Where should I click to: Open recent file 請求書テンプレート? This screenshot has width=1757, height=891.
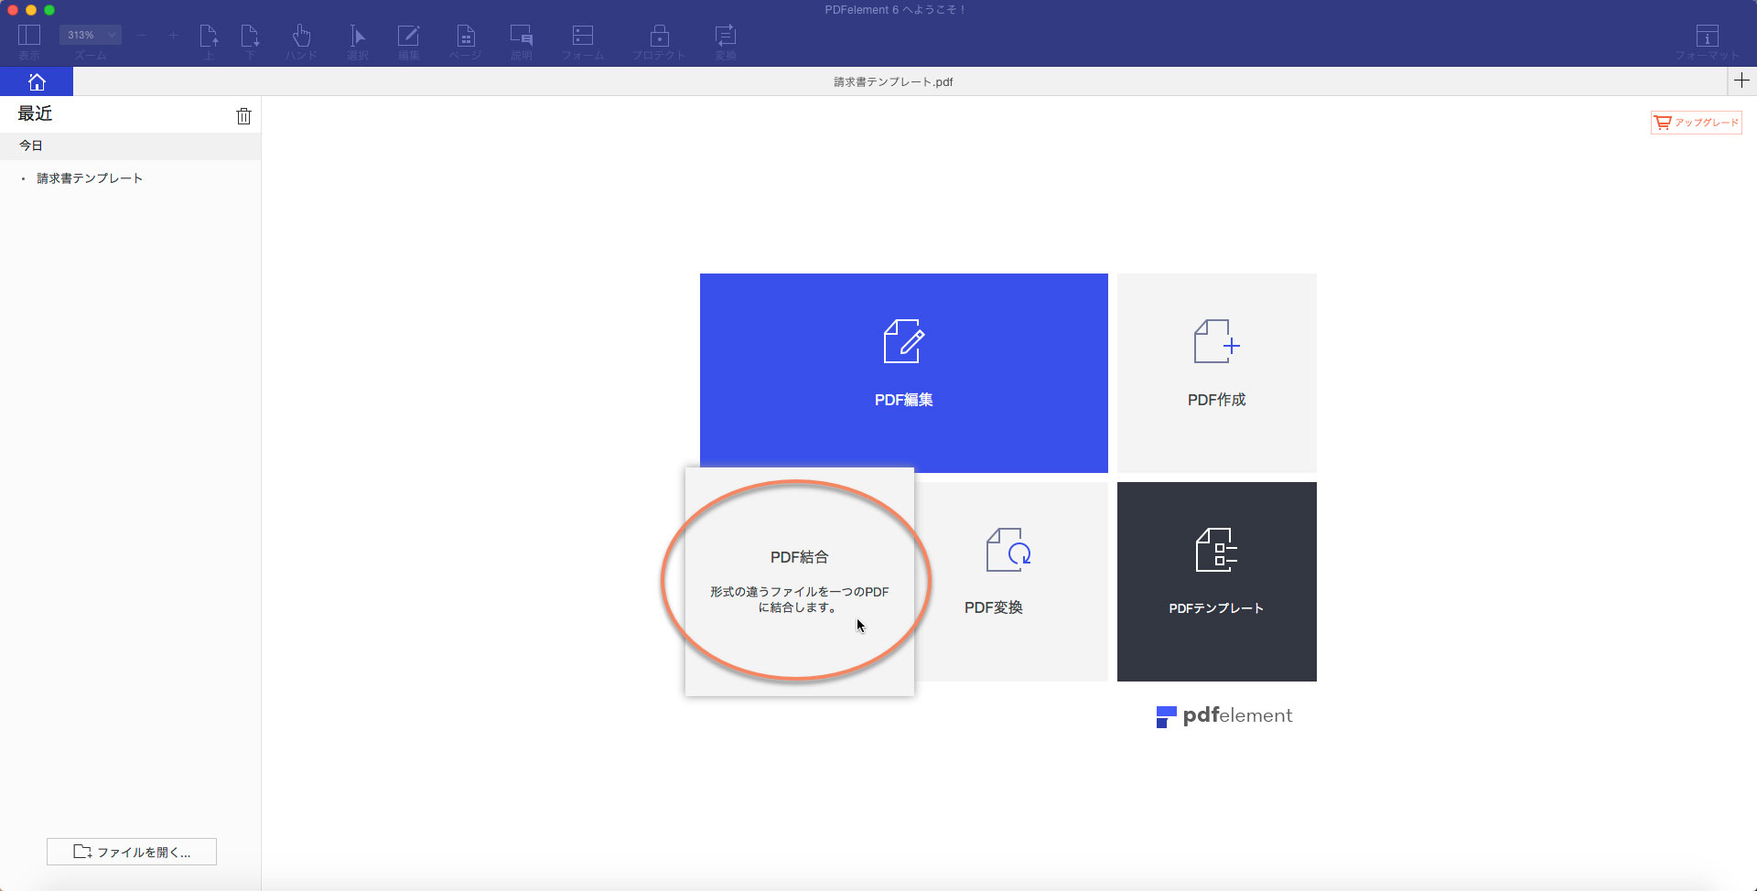point(90,178)
